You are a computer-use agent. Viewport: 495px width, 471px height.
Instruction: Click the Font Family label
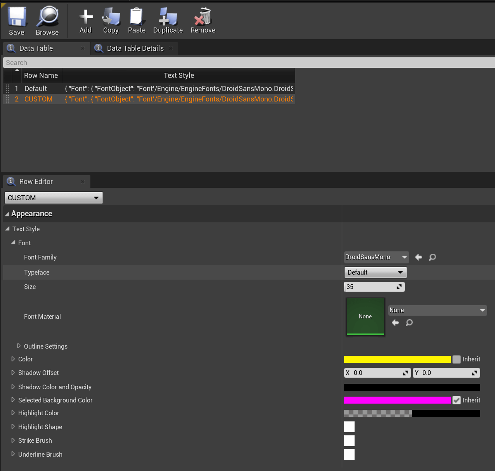coord(40,257)
